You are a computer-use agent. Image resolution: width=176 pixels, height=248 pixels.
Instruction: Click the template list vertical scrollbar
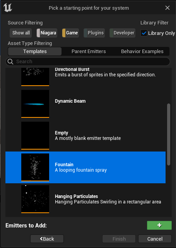[x=169, y=134]
